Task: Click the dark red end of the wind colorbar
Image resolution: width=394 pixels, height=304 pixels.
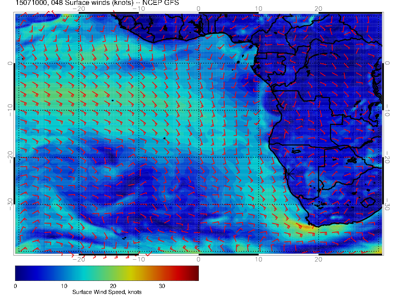Action: (x=195, y=273)
